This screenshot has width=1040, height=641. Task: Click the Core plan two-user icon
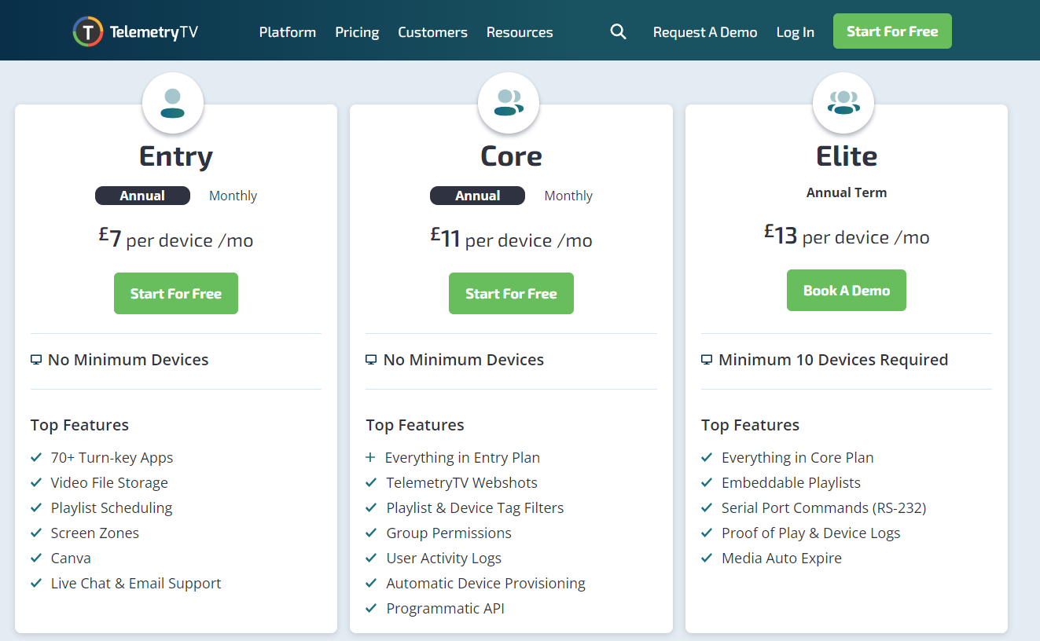(509, 103)
